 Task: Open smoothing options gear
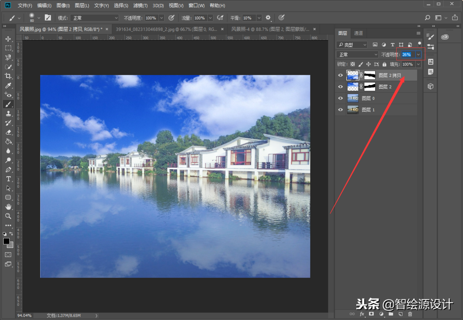point(268,18)
